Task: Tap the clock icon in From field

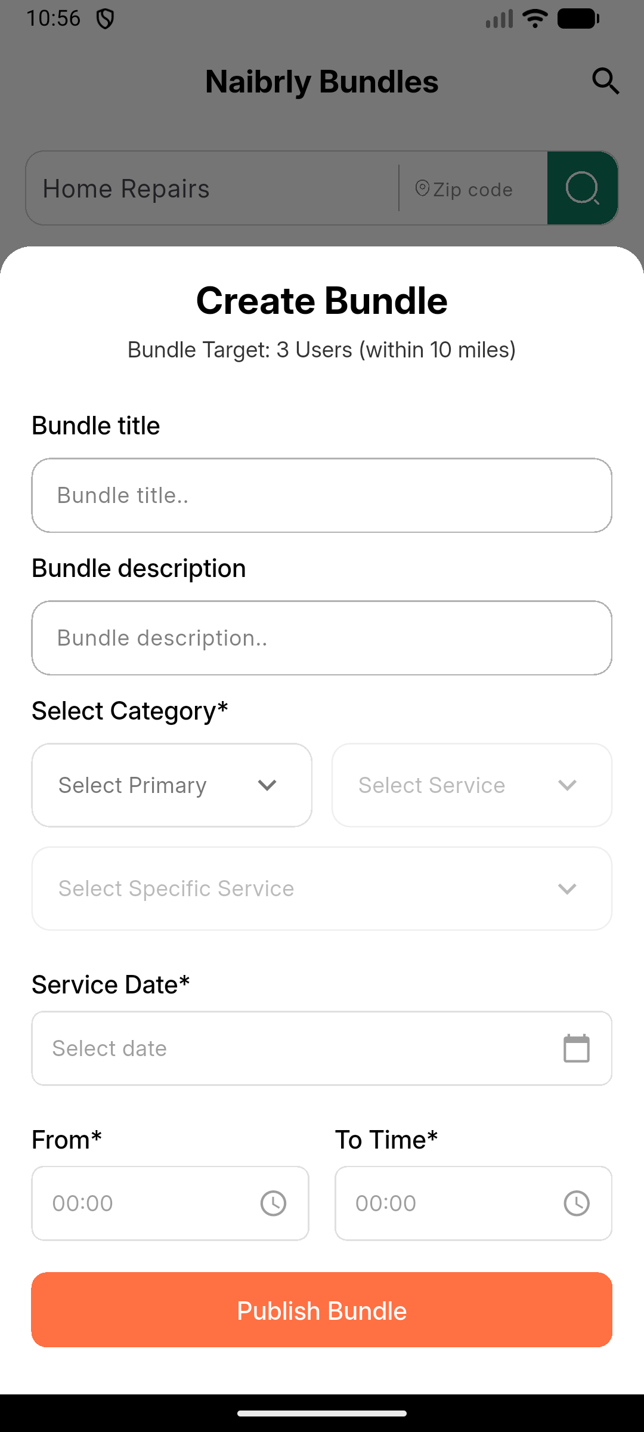Action: (x=273, y=1203)
